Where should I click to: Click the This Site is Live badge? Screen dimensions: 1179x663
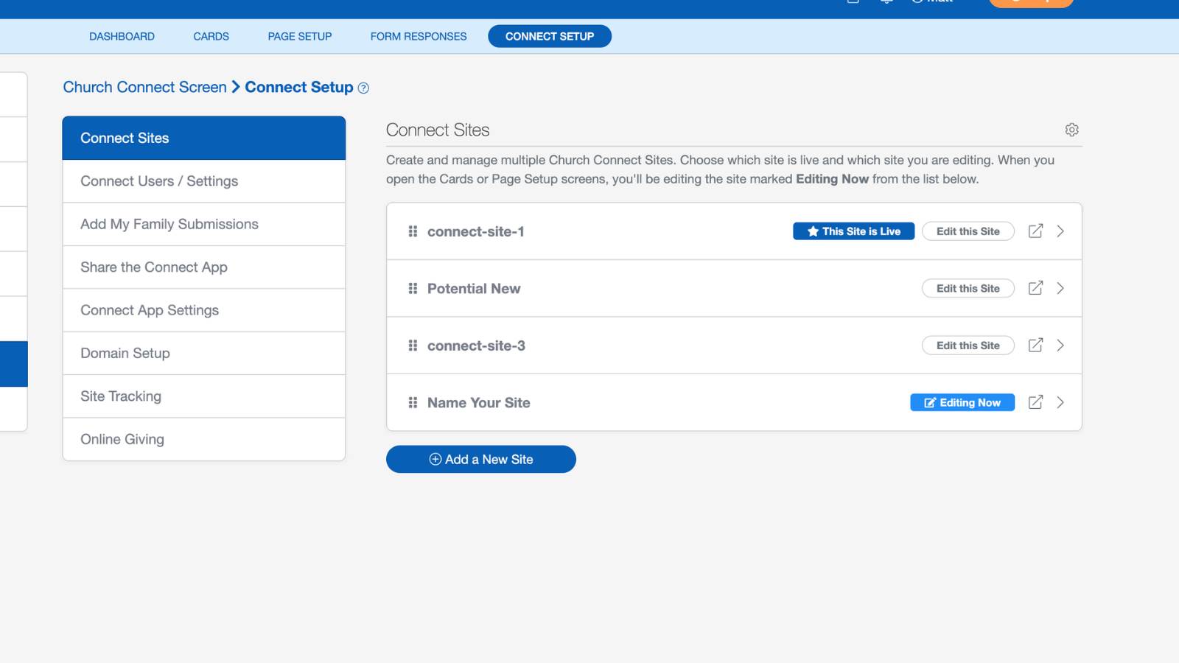pyautogui.click(x=853, y=231)
